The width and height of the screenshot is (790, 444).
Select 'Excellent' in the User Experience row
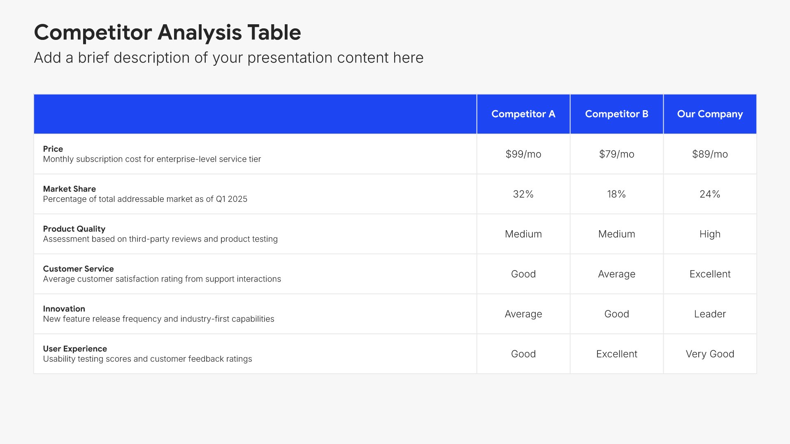617,354
